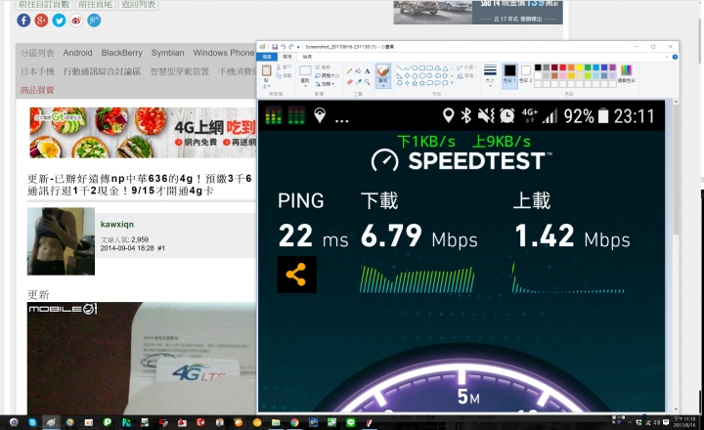Select the Fill bucket tool in Paint
The height and width of the screenshot is (430, 704).
[358, 71]
